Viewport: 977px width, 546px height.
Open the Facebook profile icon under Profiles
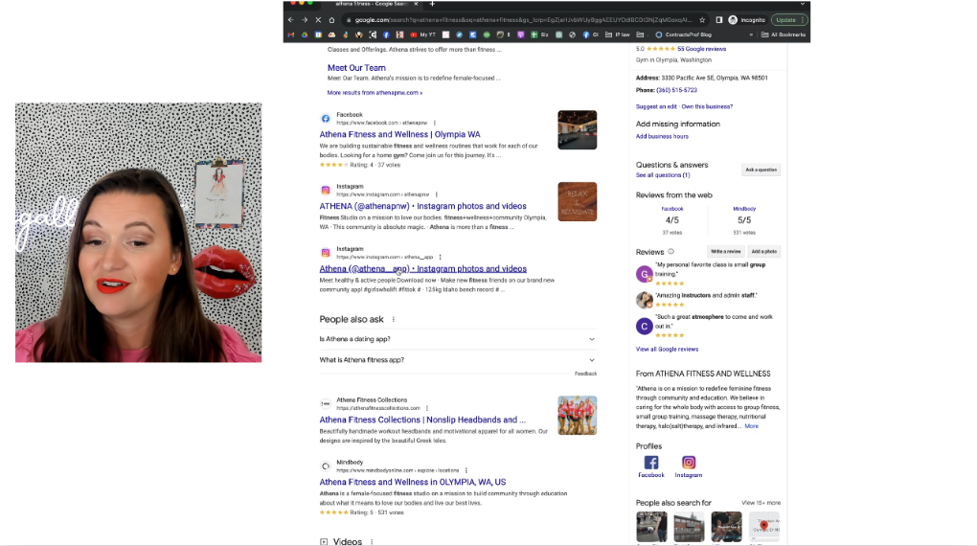tap(650, 464)
